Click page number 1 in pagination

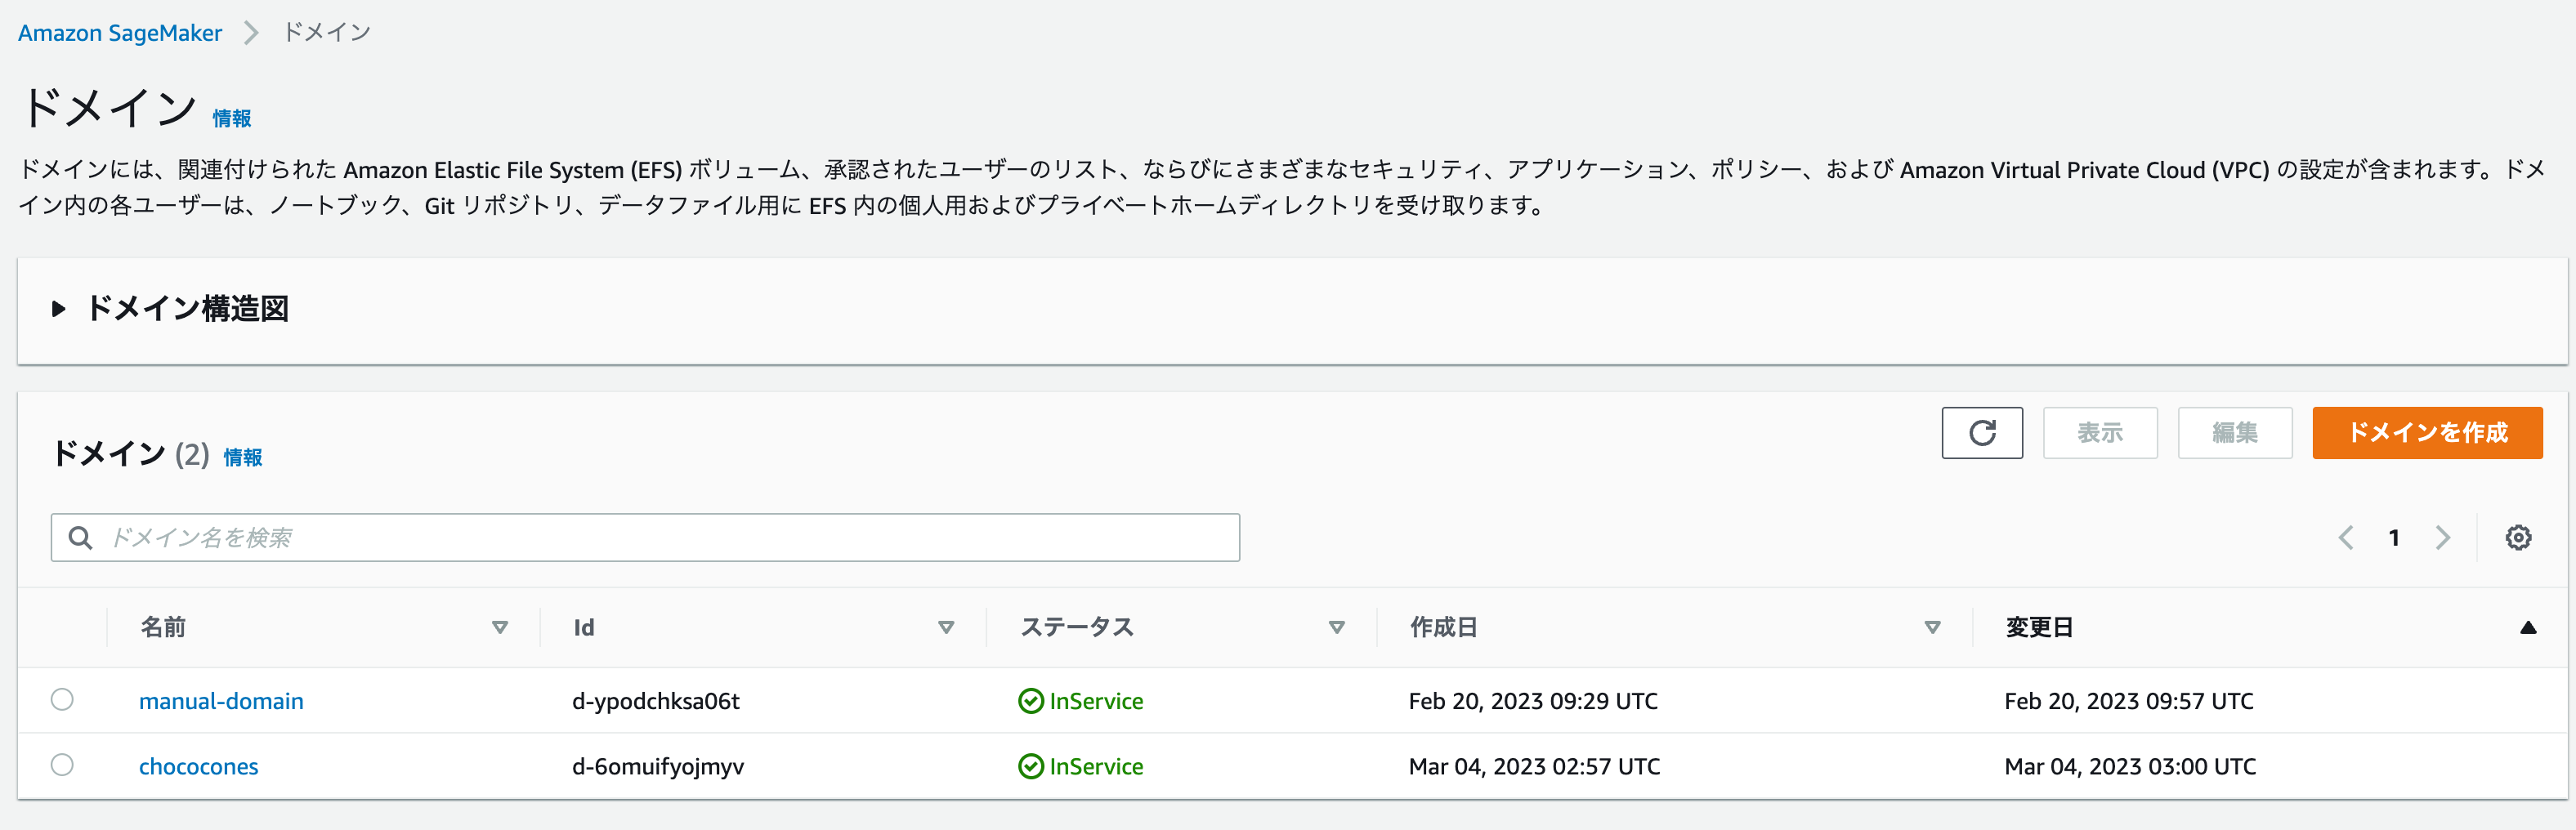click(x=2394, y=537)
